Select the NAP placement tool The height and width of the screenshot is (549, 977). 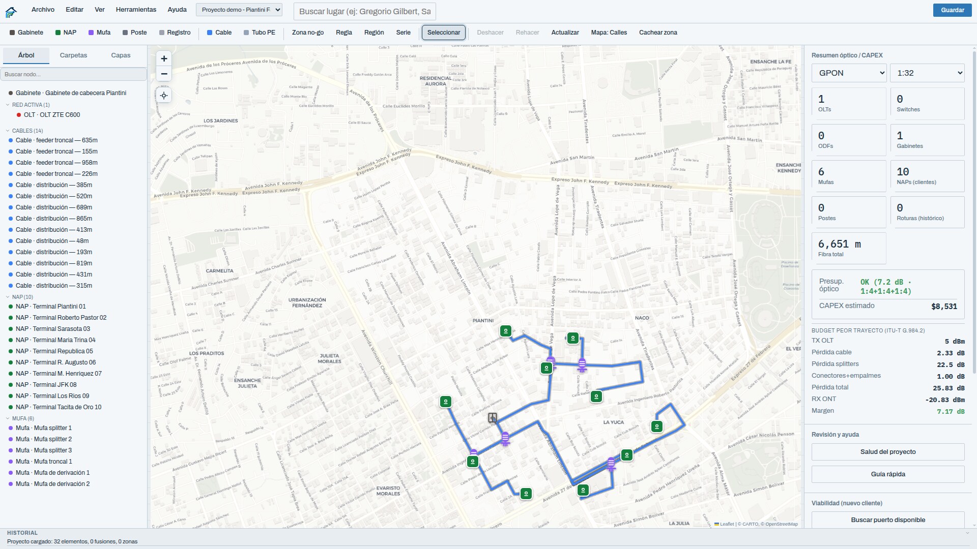point(66,33)
